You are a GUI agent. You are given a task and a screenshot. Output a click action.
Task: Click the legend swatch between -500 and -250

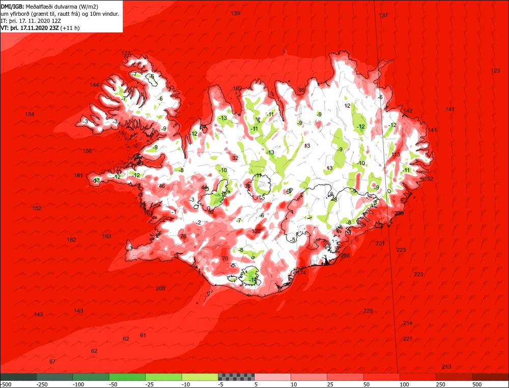[18, 377]
